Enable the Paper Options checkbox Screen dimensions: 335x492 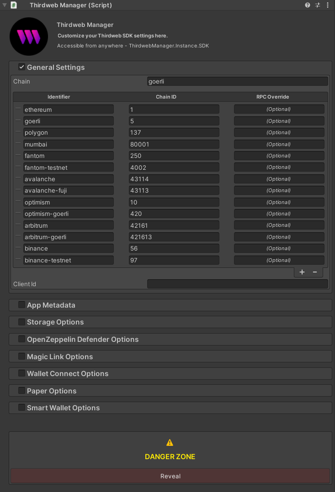tap(21, 390)
